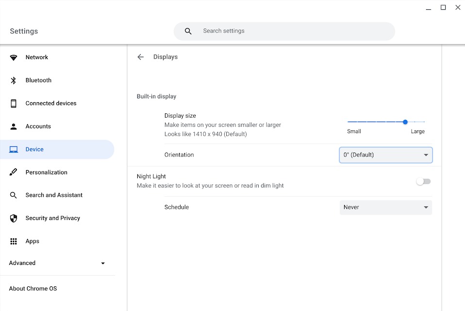This screenshot has width=465, height=311.
Task: Click the Security and Privacy shield icon
Action: 13,218
